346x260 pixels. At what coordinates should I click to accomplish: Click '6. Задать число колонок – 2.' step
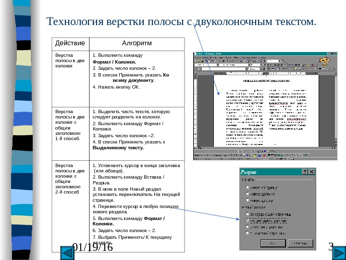[x=124, y=231]
